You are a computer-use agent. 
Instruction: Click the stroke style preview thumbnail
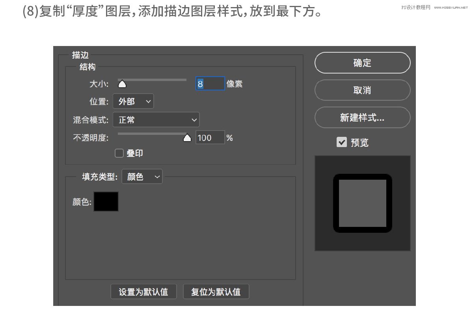tap(362, 203)
